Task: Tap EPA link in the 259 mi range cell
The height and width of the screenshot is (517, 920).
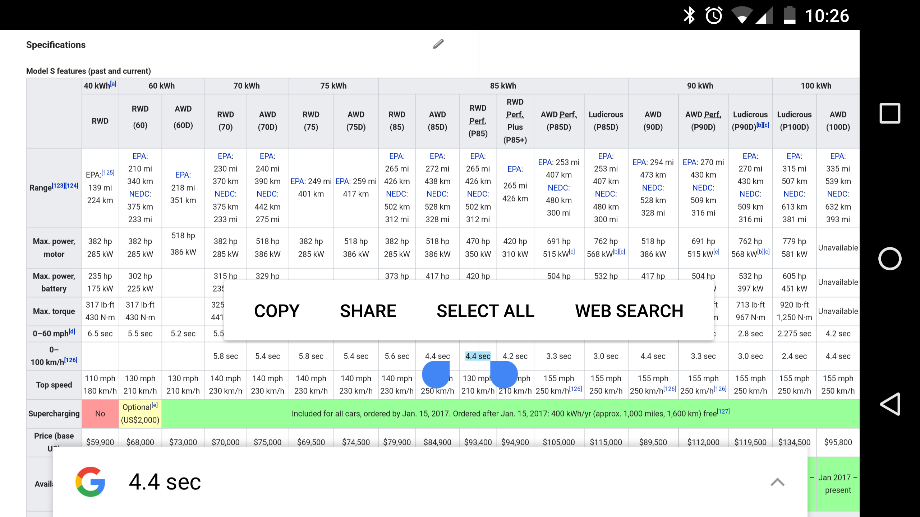Action: pos(342,181)
